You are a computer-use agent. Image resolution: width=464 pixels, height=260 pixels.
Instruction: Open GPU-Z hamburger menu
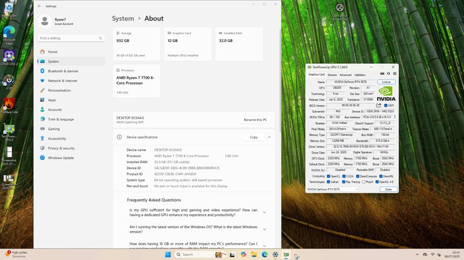[395, 74]
